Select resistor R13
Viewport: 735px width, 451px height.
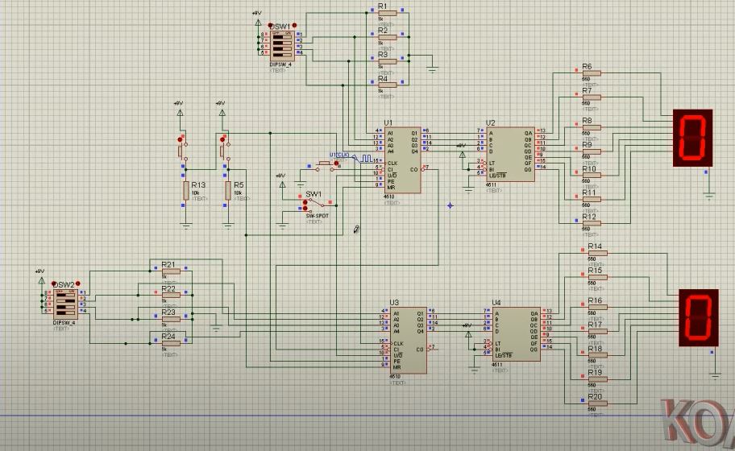pos(186,191)
